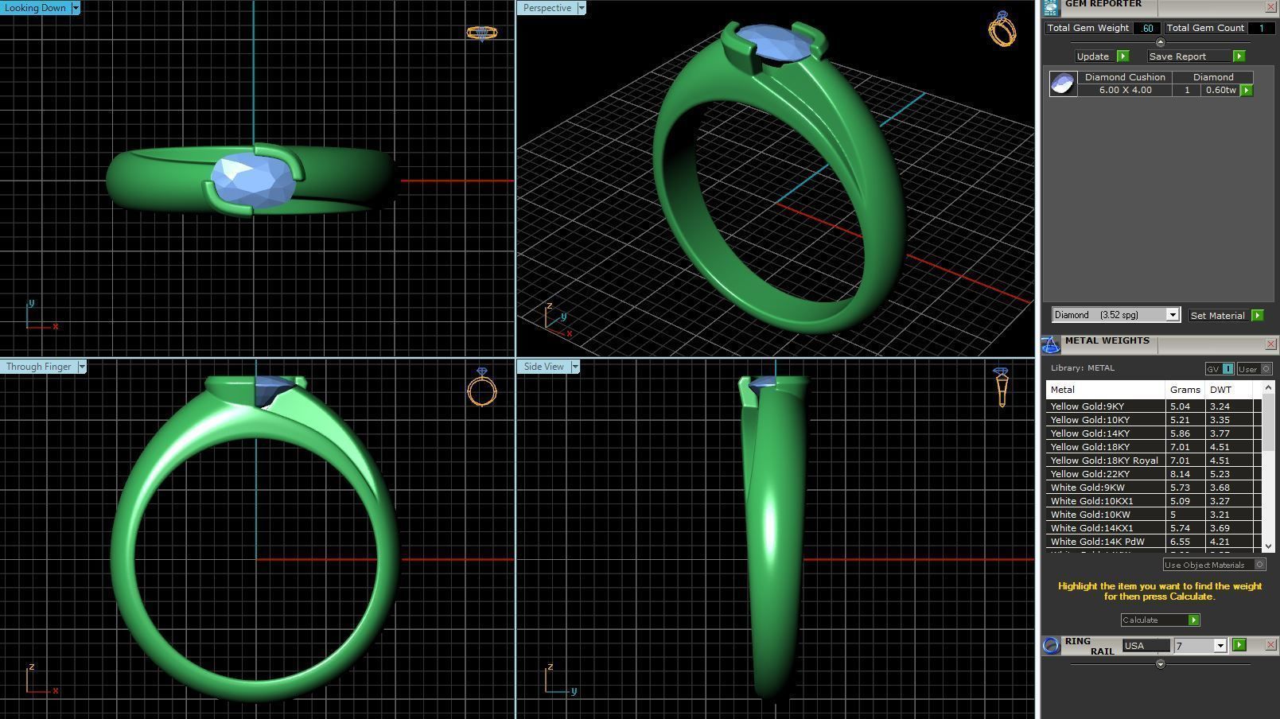Open the Side View viewport dropdown
Screen dimensions: 1280x719
(x=575, y=367)
